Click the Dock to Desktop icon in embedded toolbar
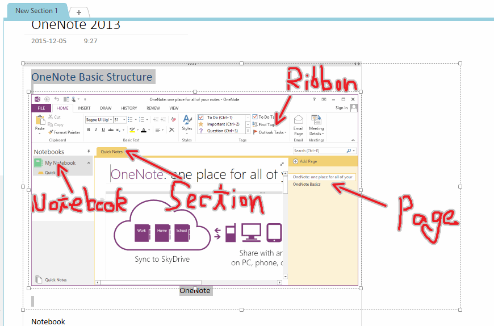This screenshot has width=494, height=326. pyautogui.click(x=66, y=99)
